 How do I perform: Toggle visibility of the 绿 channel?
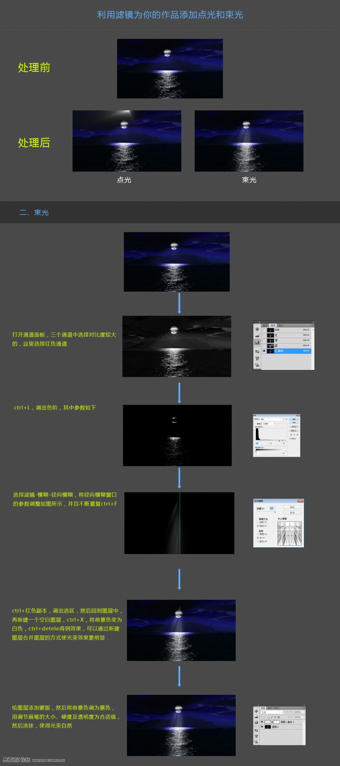pos(264,340)
